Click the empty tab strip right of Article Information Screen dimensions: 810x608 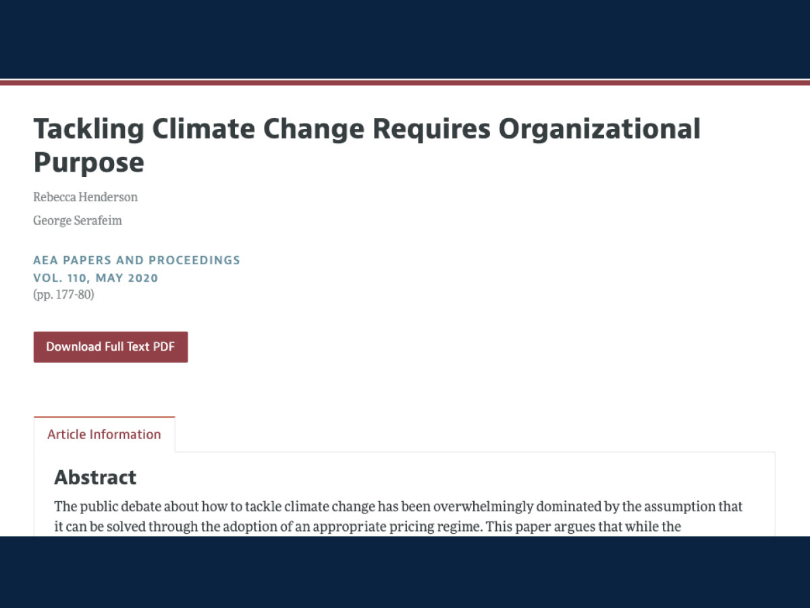coord(475,434)
